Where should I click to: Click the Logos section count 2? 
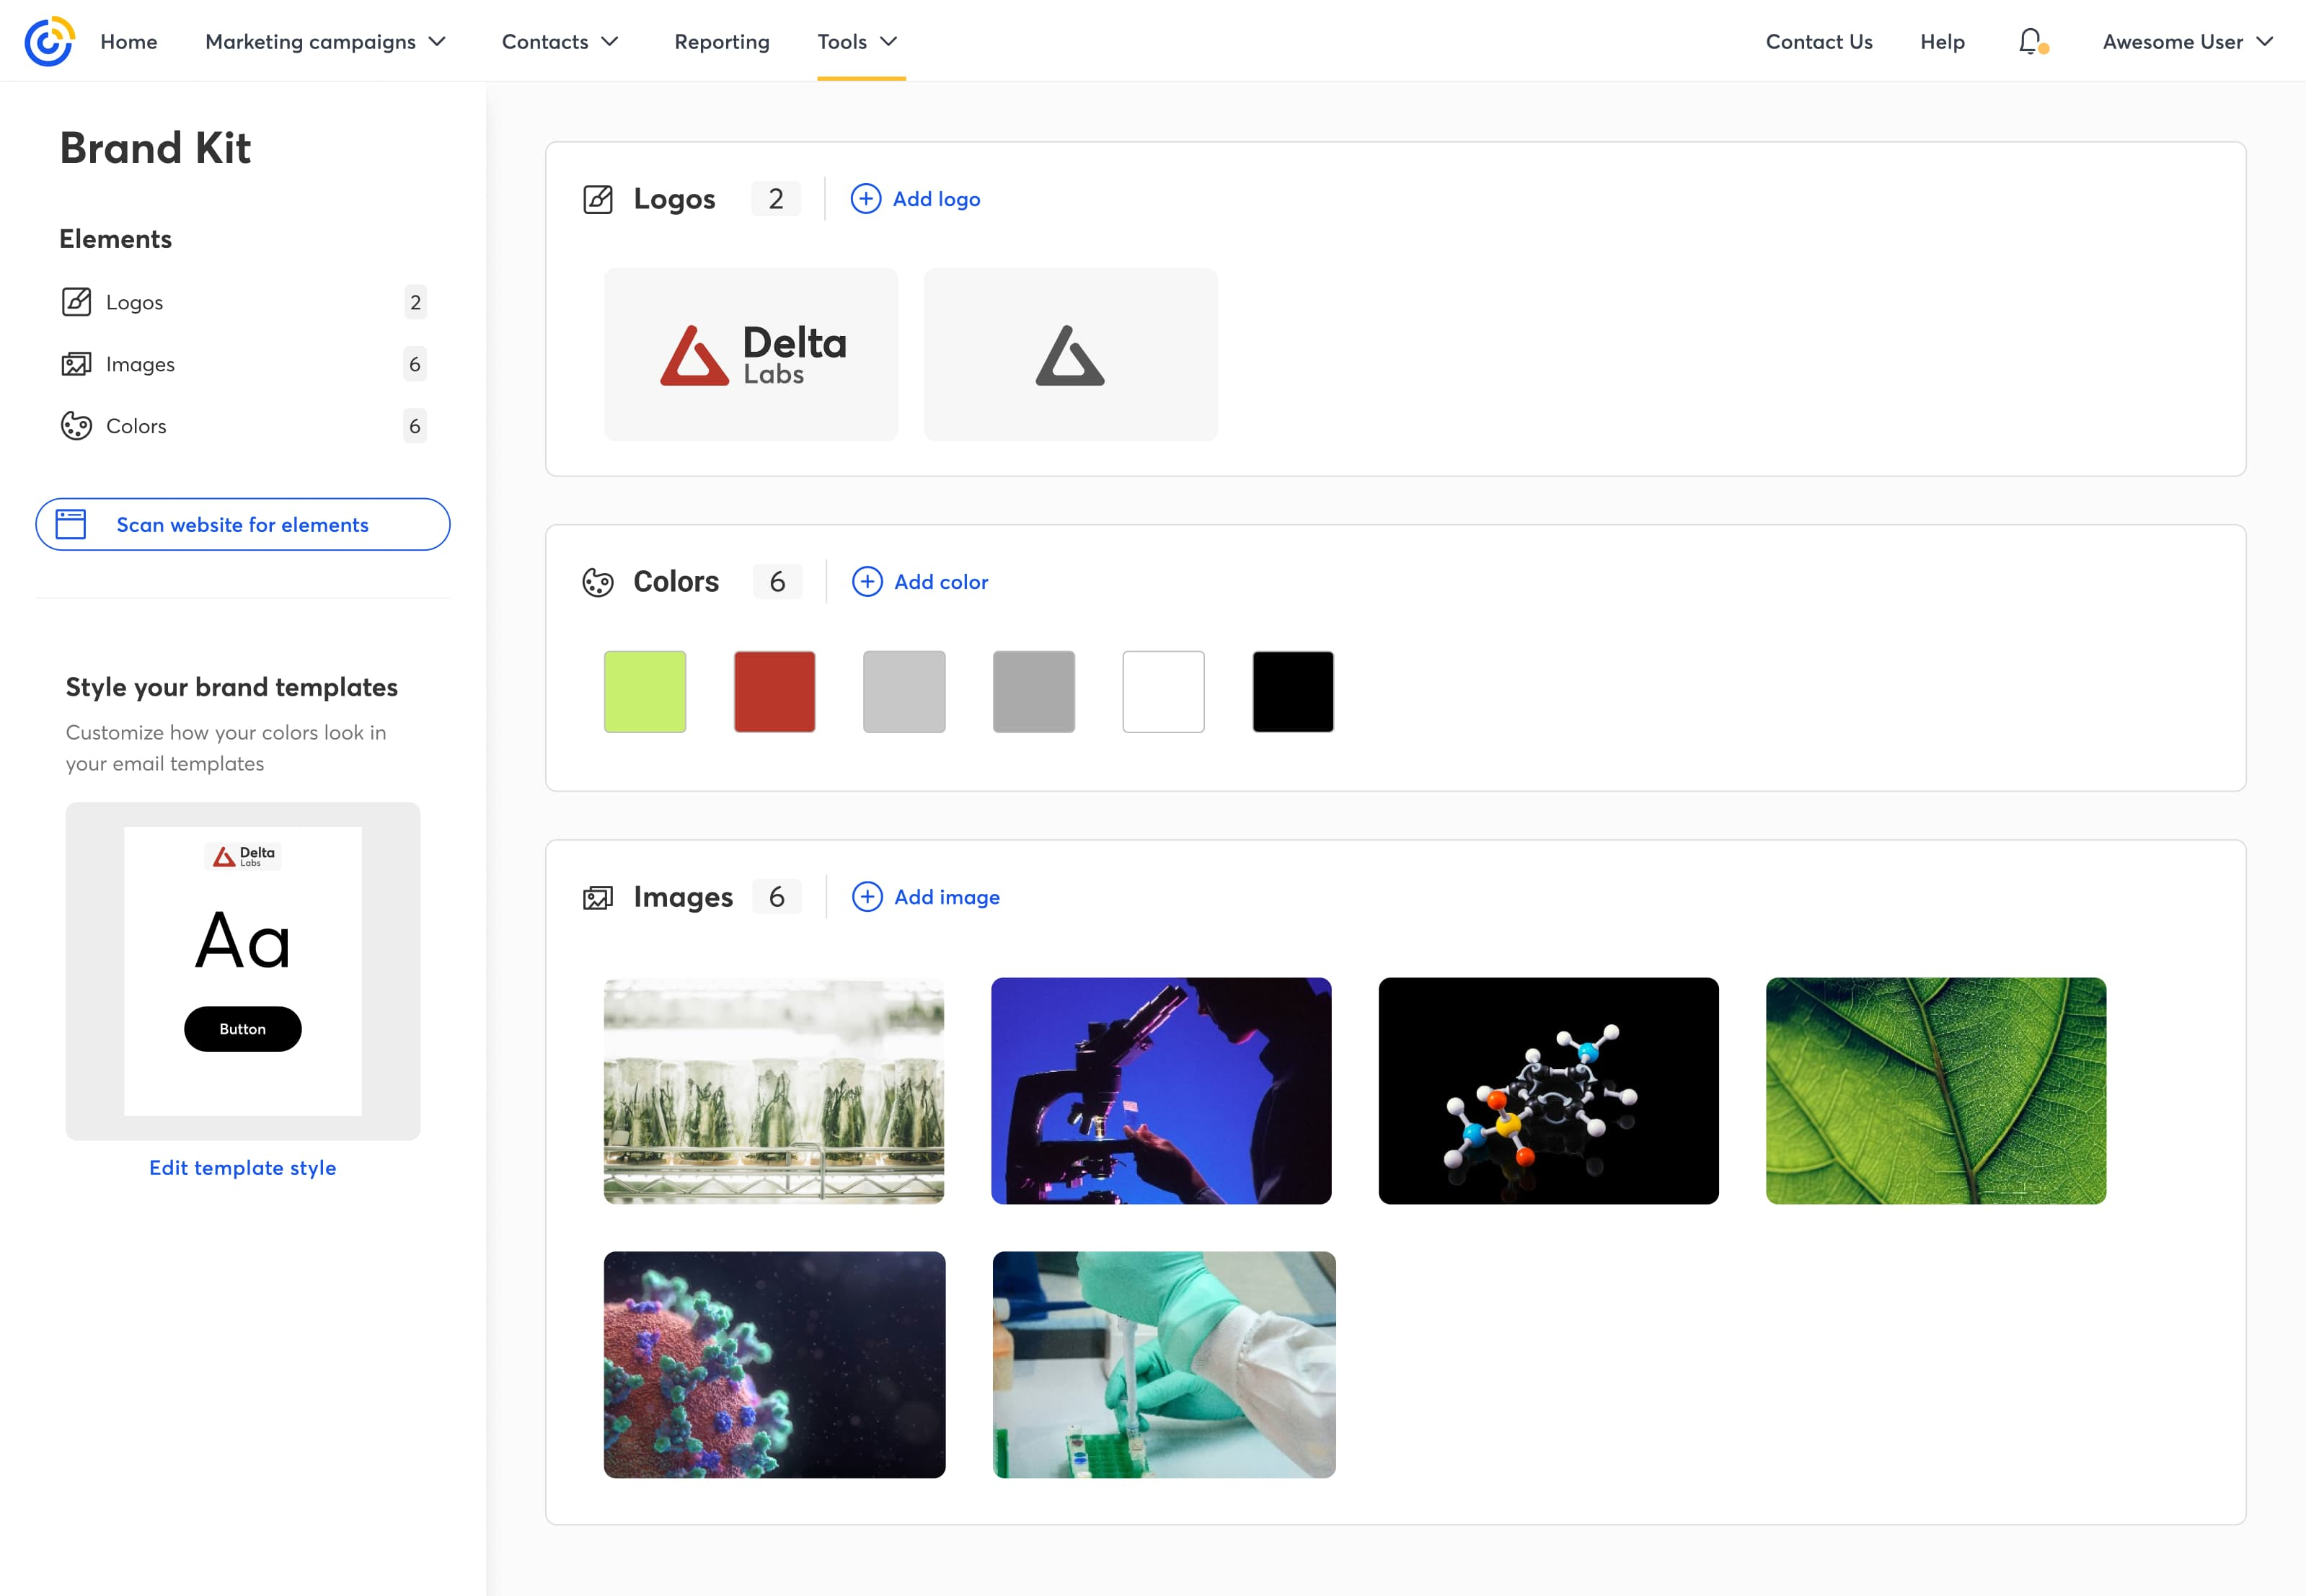point(776,199)
